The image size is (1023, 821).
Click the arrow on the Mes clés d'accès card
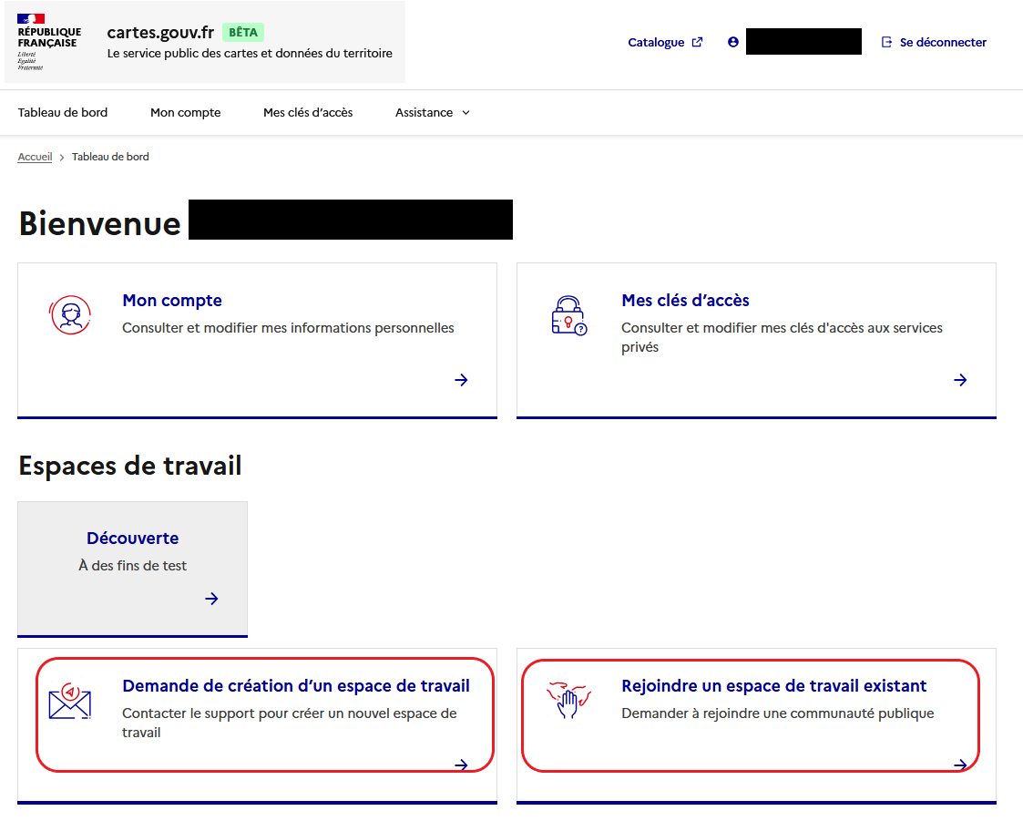point(960,380)
